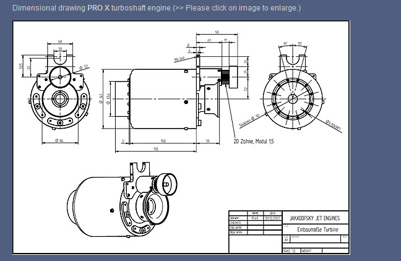Click the Ø 141 diameter dimension left of side view

[101, 99]
